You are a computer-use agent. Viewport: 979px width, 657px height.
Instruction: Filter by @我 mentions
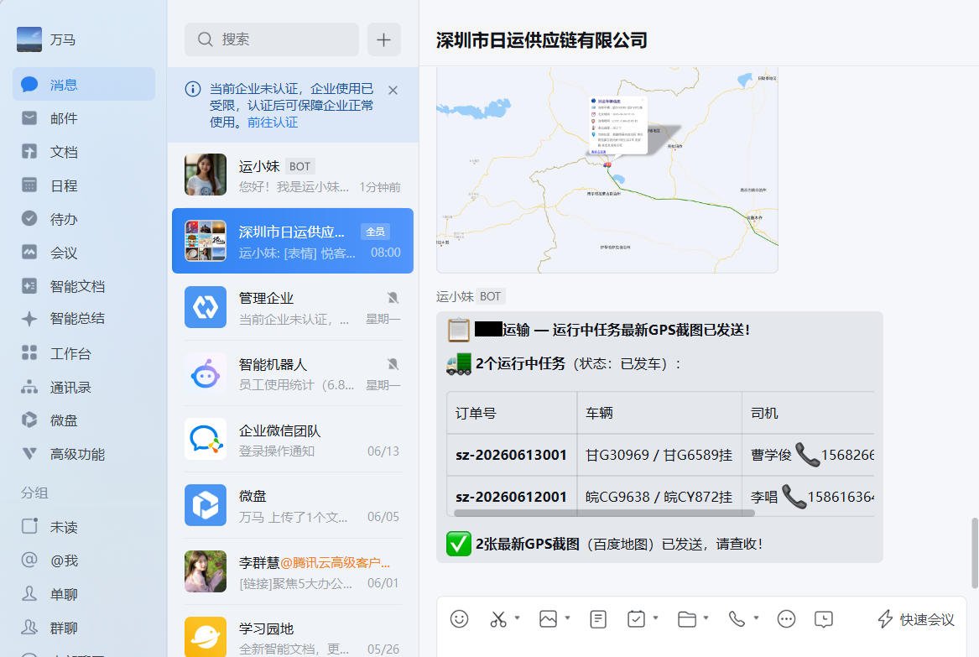pos(84,561)
